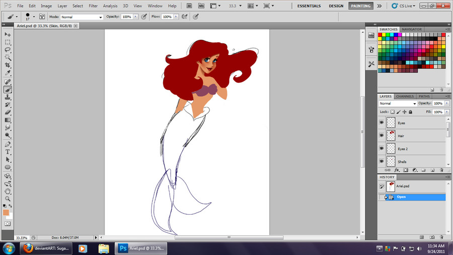The width and height of the screenshot is (453, 255).
Task: Select the Type tool
Action: pyautogui.click(x=8, y=152)
